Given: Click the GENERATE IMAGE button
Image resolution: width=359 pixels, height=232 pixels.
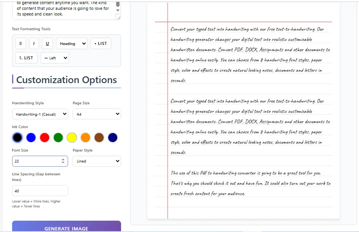Looking at the screenshot, I should click(x=66, y=228).
